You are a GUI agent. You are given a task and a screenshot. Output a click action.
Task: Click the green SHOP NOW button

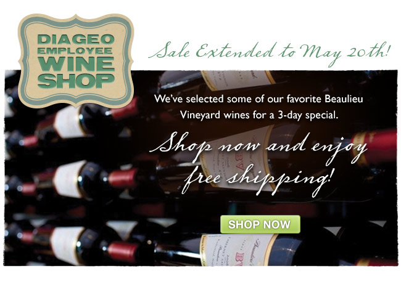point(260,224)
